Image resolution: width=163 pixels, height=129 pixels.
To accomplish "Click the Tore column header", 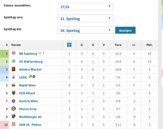I will 118,45.
